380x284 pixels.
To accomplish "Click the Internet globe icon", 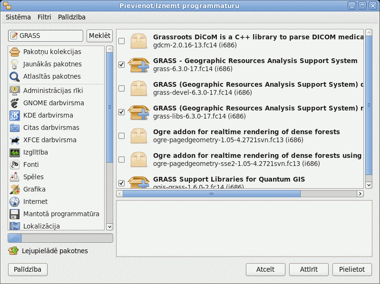I will (15, 202).
